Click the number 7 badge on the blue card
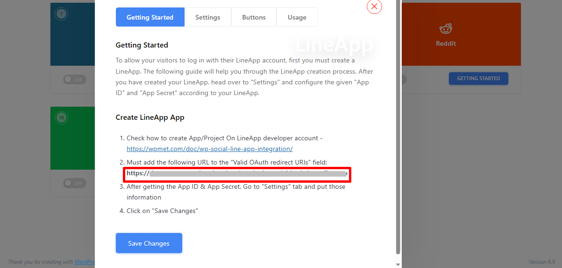The height and width of the screenshot is (268, 562). [61, 14]
